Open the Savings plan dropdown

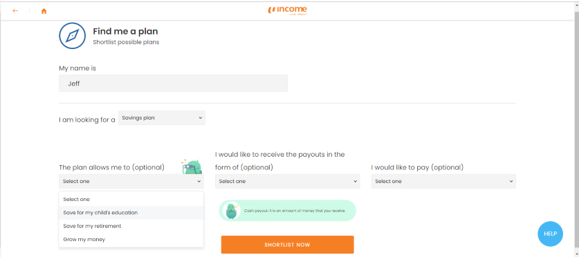coord(162,118)
